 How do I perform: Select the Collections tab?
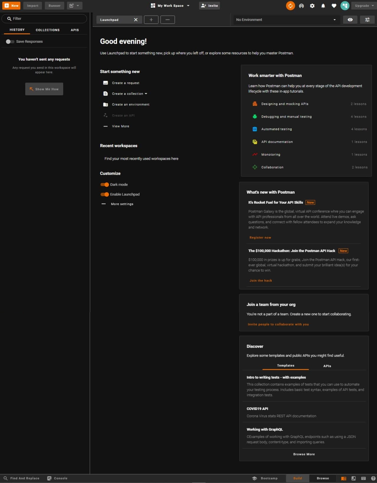47,30
